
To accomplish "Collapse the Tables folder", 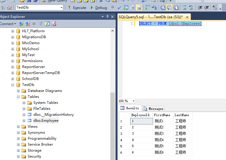I will point(18,97).
